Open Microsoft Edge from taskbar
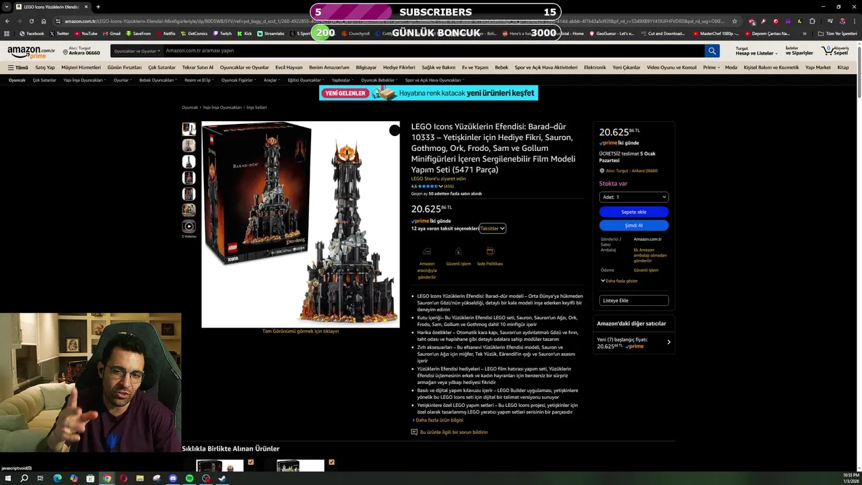862x485 pixels. pyautogui.click(x=57, y=478)
